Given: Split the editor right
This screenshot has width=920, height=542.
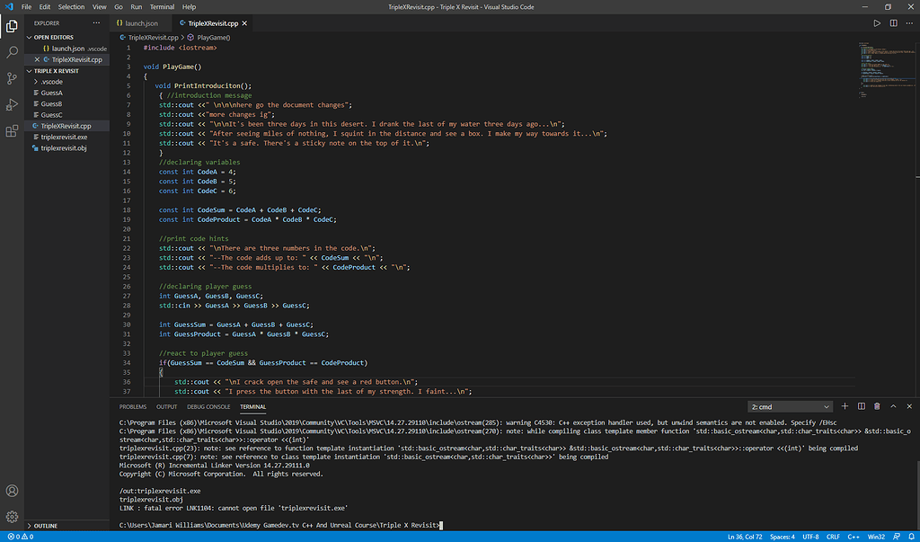Looking at the screenshot, I should 893,23.
